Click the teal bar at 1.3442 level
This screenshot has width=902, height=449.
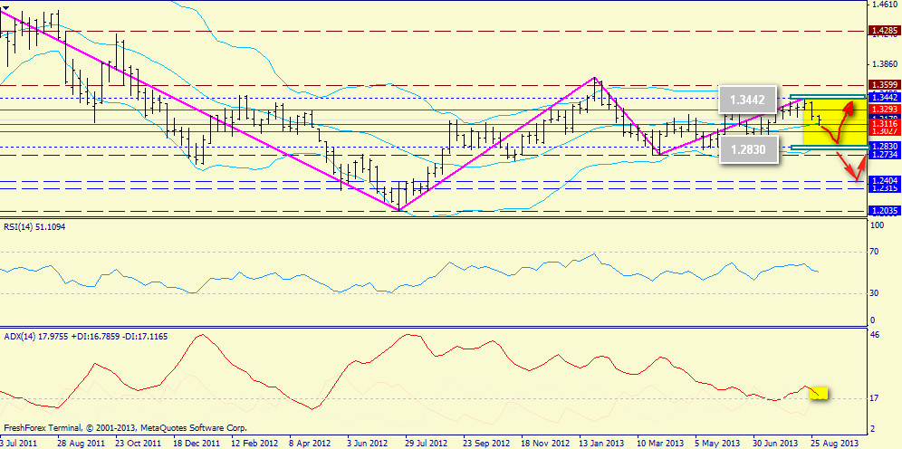click(x=824, y=96)
